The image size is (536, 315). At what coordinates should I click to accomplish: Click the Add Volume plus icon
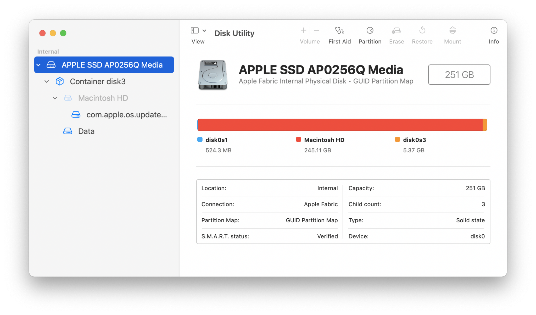[303, 30]
